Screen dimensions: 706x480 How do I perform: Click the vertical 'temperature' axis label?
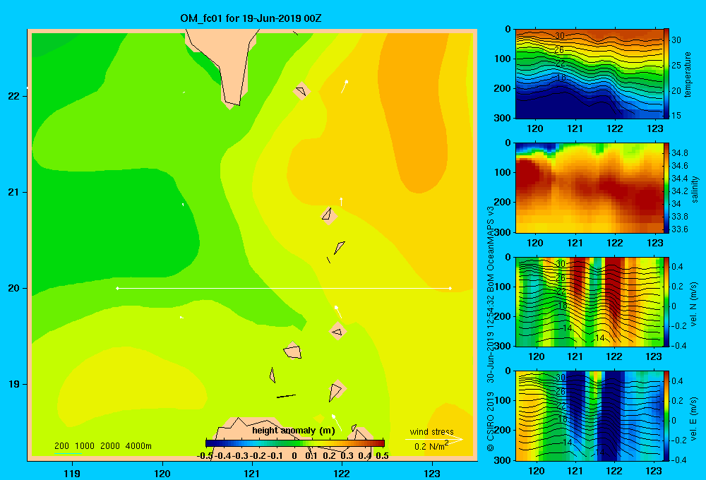click(688, 74)
